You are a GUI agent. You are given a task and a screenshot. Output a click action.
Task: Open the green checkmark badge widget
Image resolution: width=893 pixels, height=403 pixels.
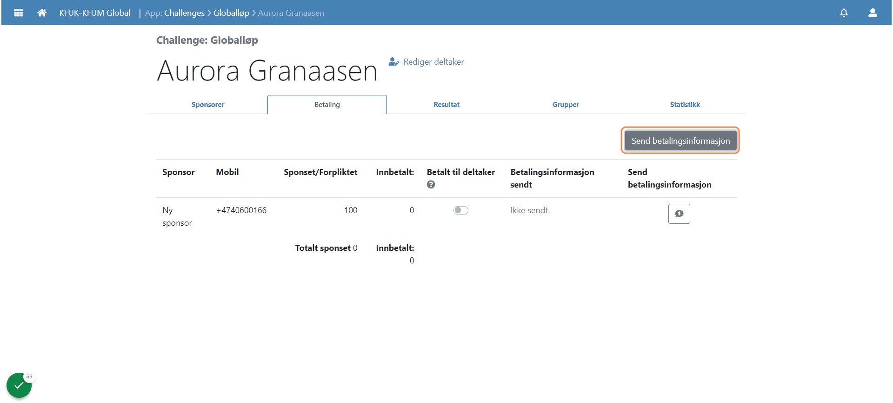[x=19, y=385]
